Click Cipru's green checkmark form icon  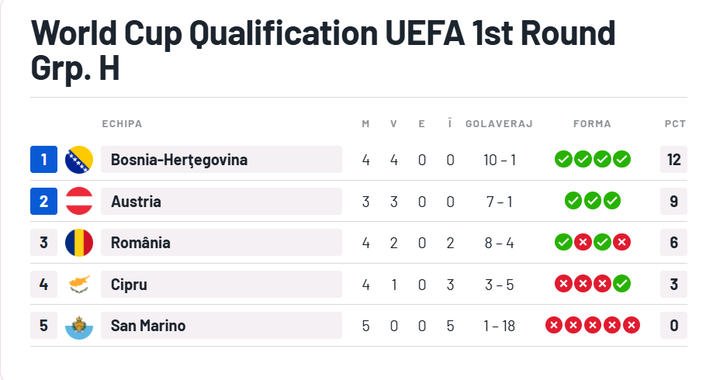(621, 284)
